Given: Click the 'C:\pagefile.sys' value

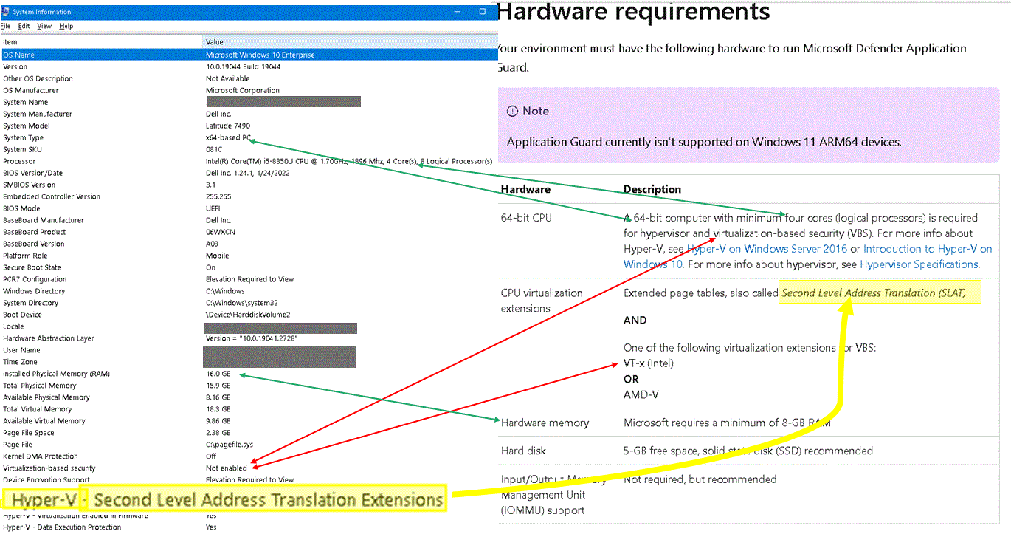Looking at the screenshot, I should coord(230,445).
